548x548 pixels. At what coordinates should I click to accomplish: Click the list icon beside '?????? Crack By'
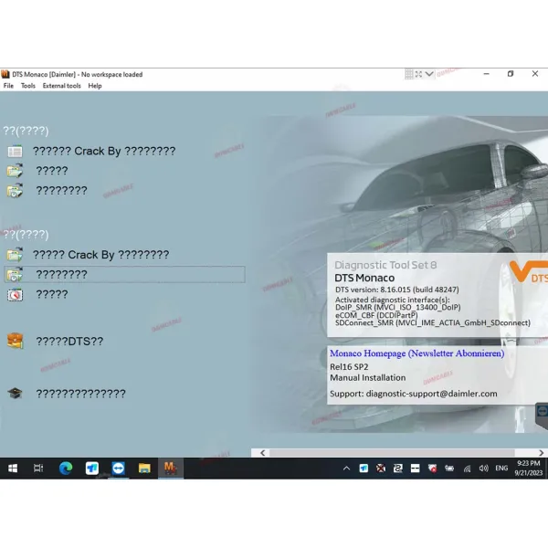pos(15,152)
